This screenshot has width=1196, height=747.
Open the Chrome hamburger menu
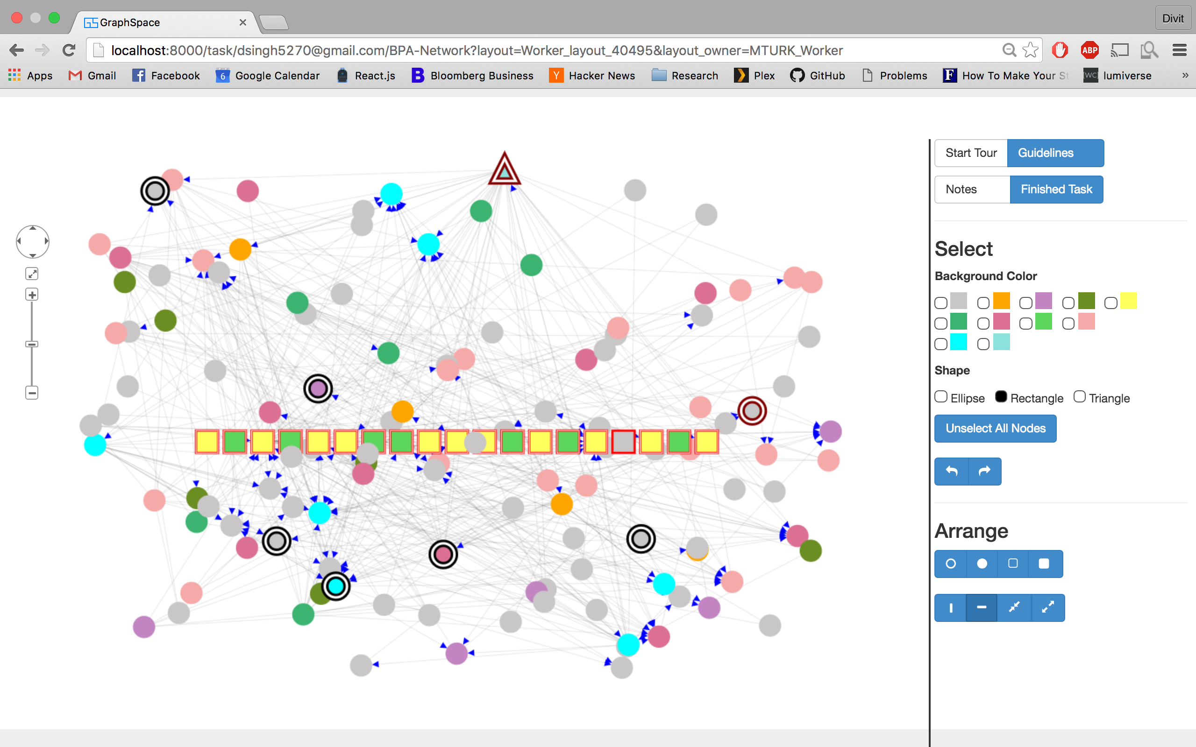1180,50
